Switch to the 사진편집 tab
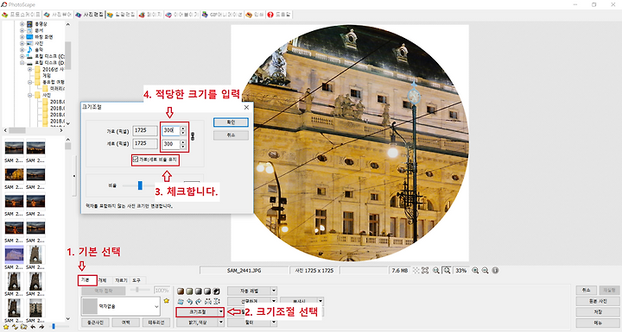 [x=90, y=15]
